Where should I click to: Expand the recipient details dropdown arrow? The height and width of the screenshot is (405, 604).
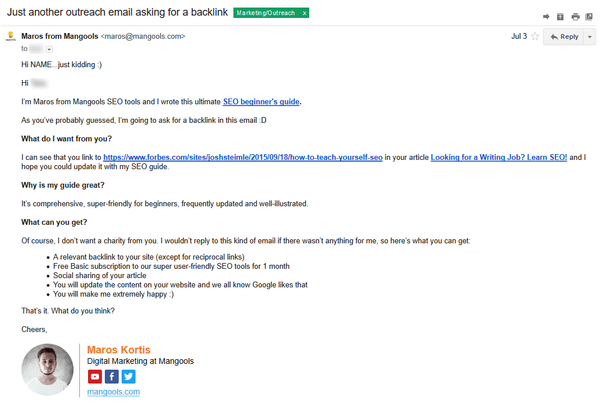[x=49, y=49]
